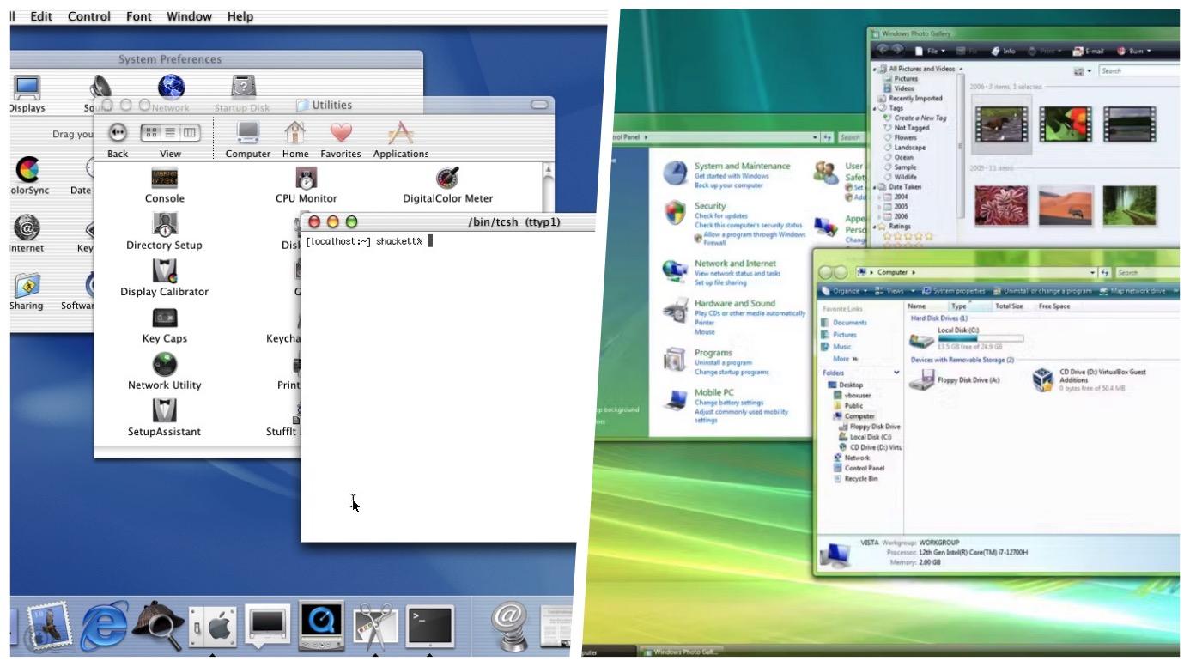The image size is (1190, 667).
Task: Go to Computer in Utilities toolbar
Action: point(247,139)
